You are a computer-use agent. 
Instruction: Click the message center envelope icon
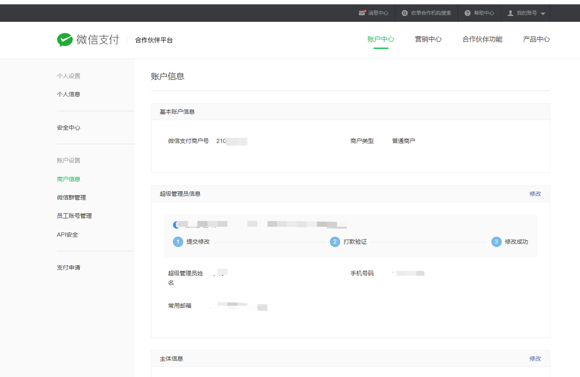pyautogui.click(x=362, y=13)
